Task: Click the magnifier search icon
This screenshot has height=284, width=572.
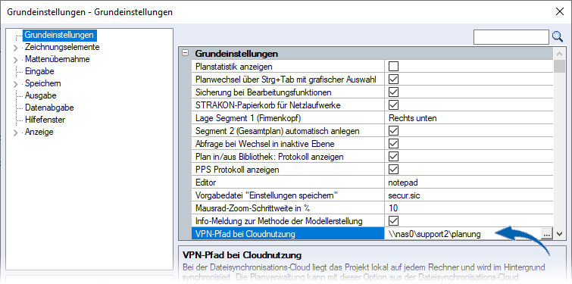Action: (x=558, y=36)
